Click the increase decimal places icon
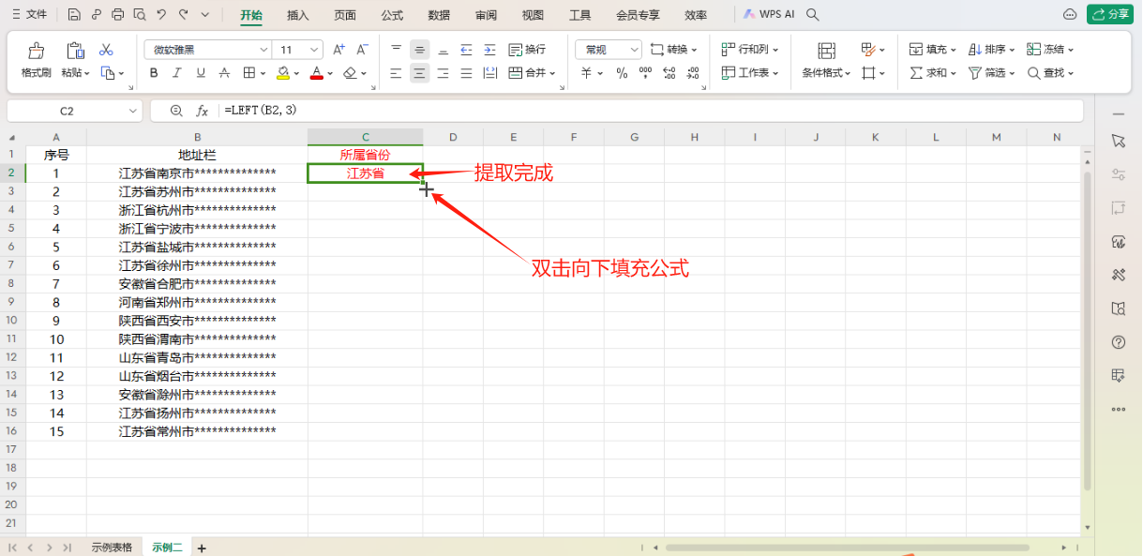The width and height of the screenshot is (1143, 556). tap(669, 72)
